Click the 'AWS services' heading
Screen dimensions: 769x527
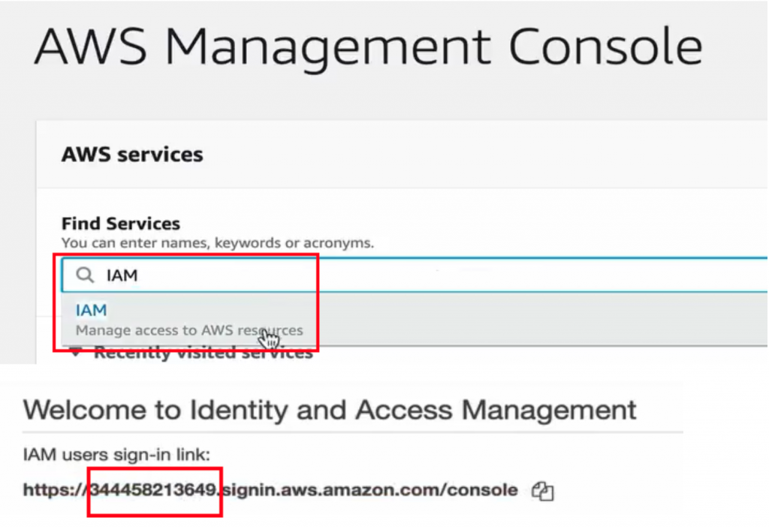tap(132, 155)
